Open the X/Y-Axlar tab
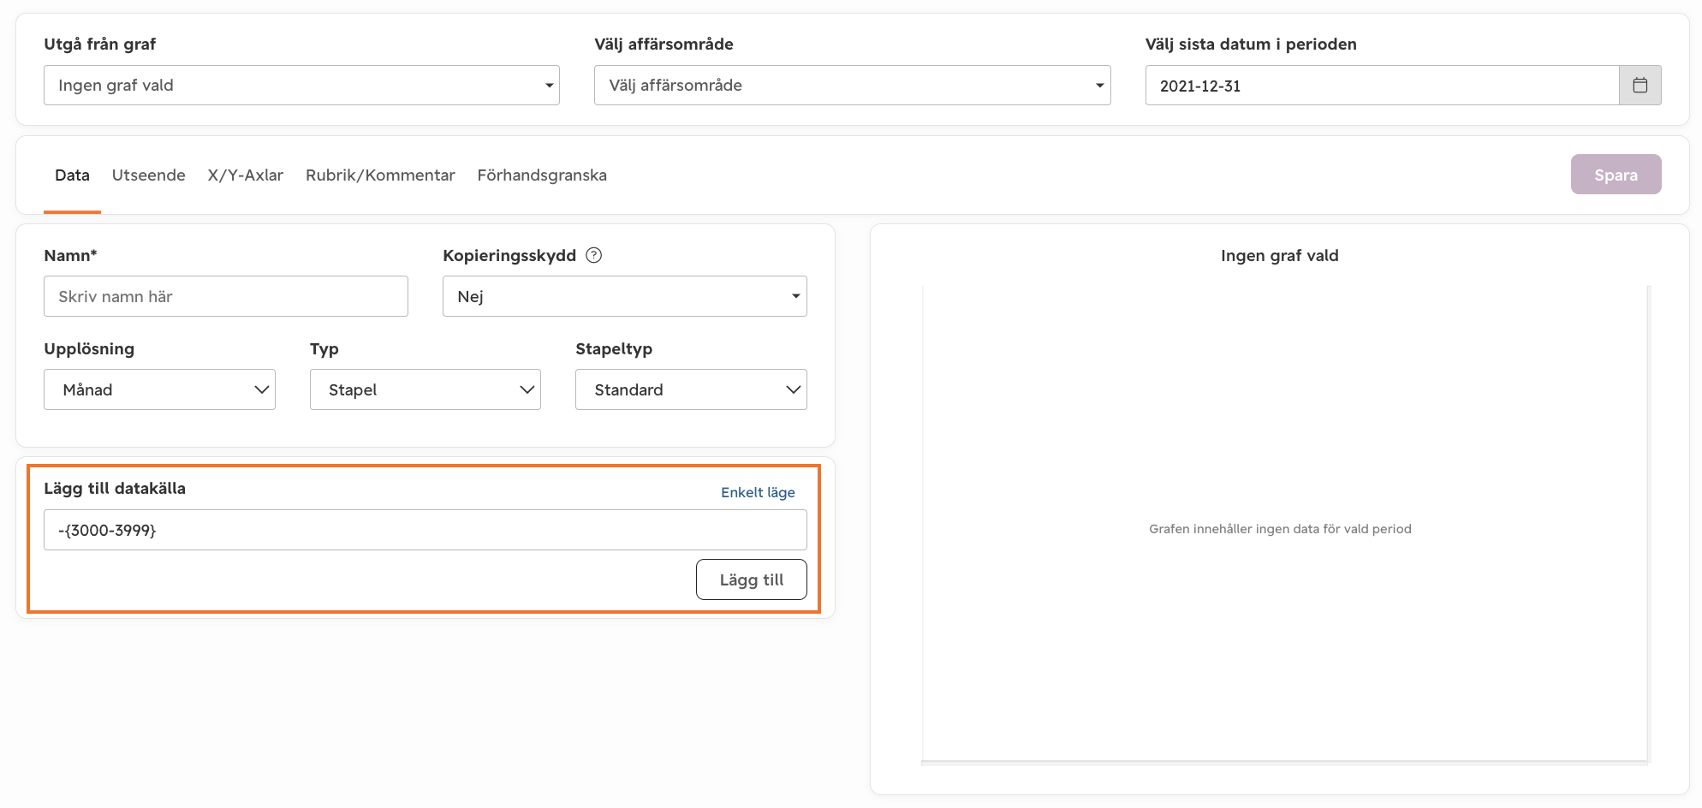This screenshot has height=808, width=1702. click(x=245, y=175)
